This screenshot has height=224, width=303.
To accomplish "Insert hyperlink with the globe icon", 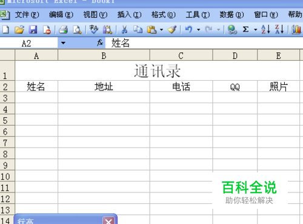I will (x=232, y=30).
